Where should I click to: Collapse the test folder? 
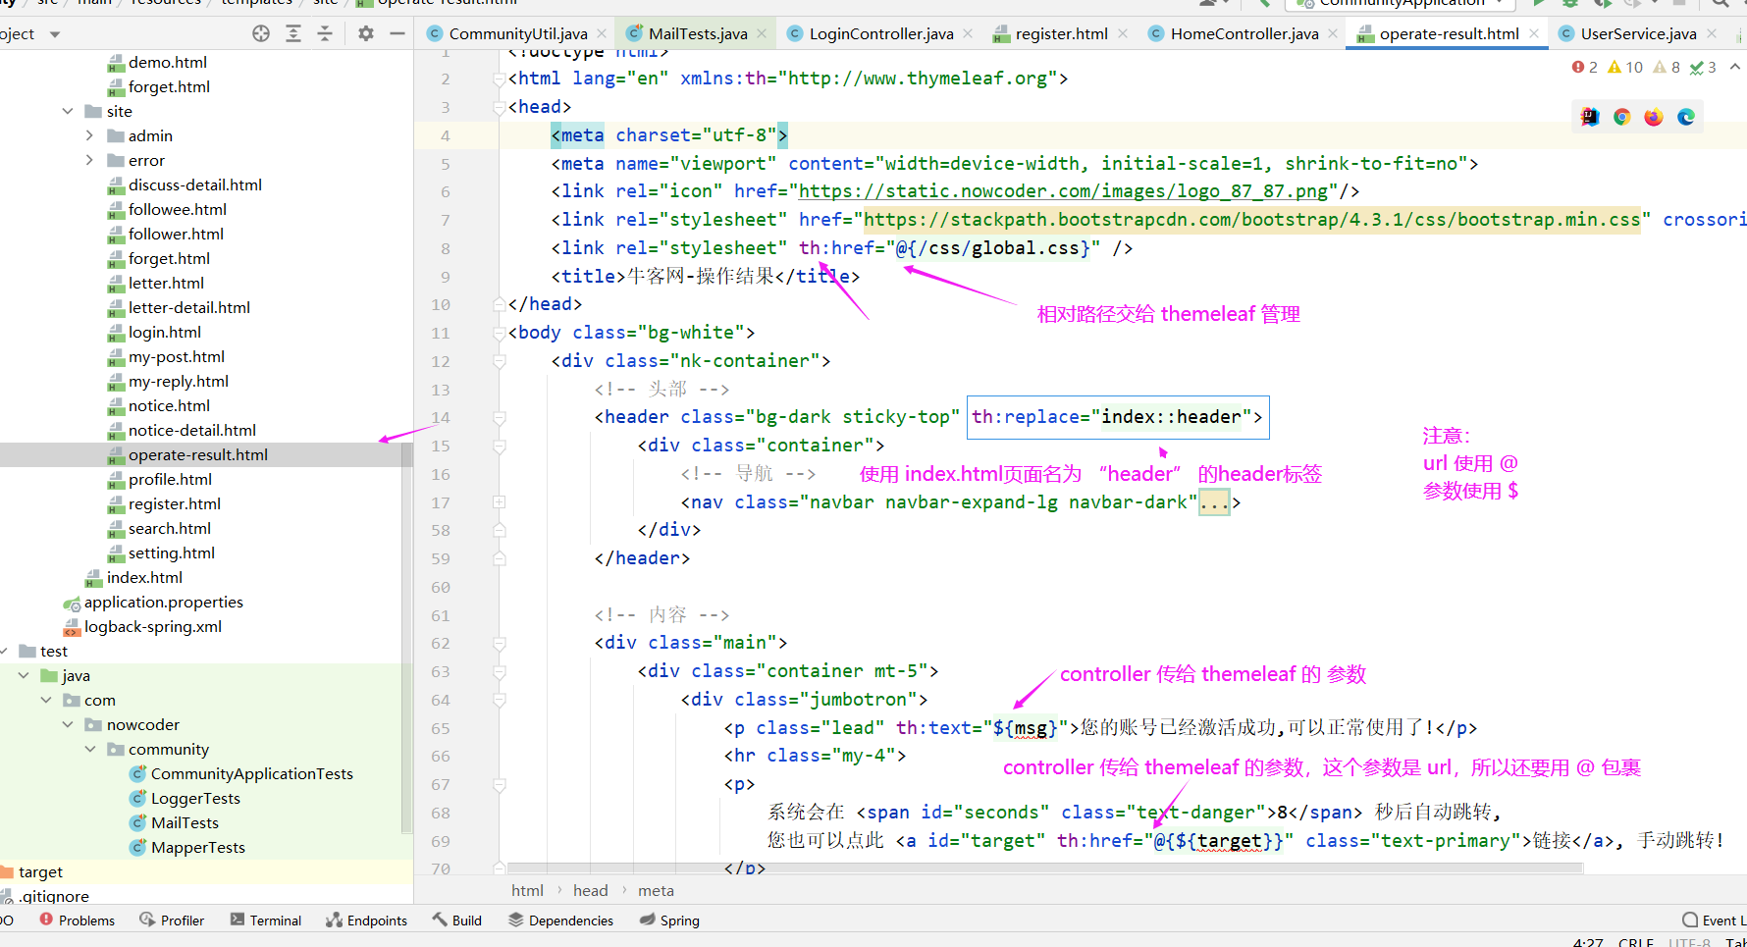[x=4, y=651]
